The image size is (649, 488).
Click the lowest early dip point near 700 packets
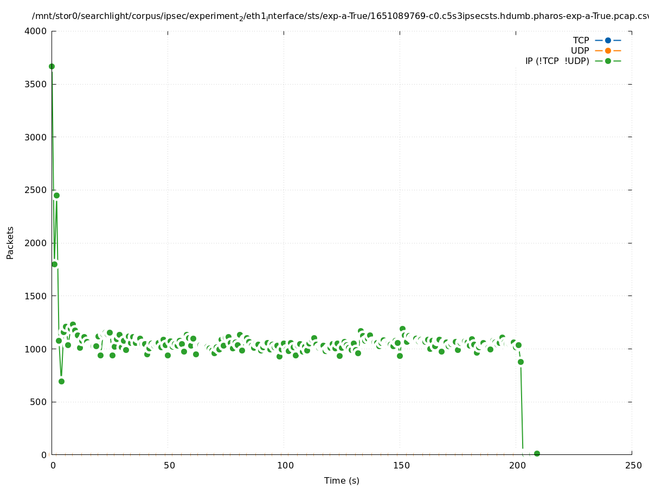[61, 381]
